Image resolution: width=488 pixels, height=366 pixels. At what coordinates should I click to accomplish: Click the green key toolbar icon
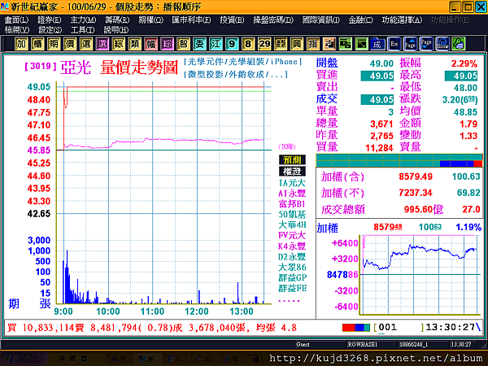[x=459, y=44]
